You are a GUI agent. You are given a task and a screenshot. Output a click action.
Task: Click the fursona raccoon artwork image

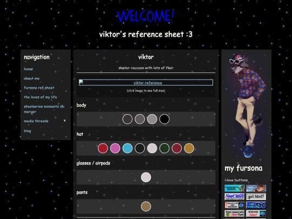coord(246,105)
